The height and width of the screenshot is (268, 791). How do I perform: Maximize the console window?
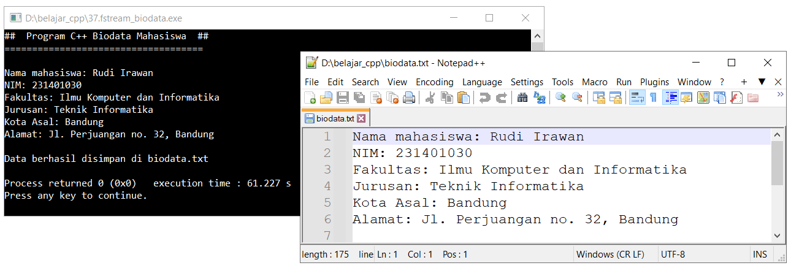pyautogui.click(x=489, y=18)
